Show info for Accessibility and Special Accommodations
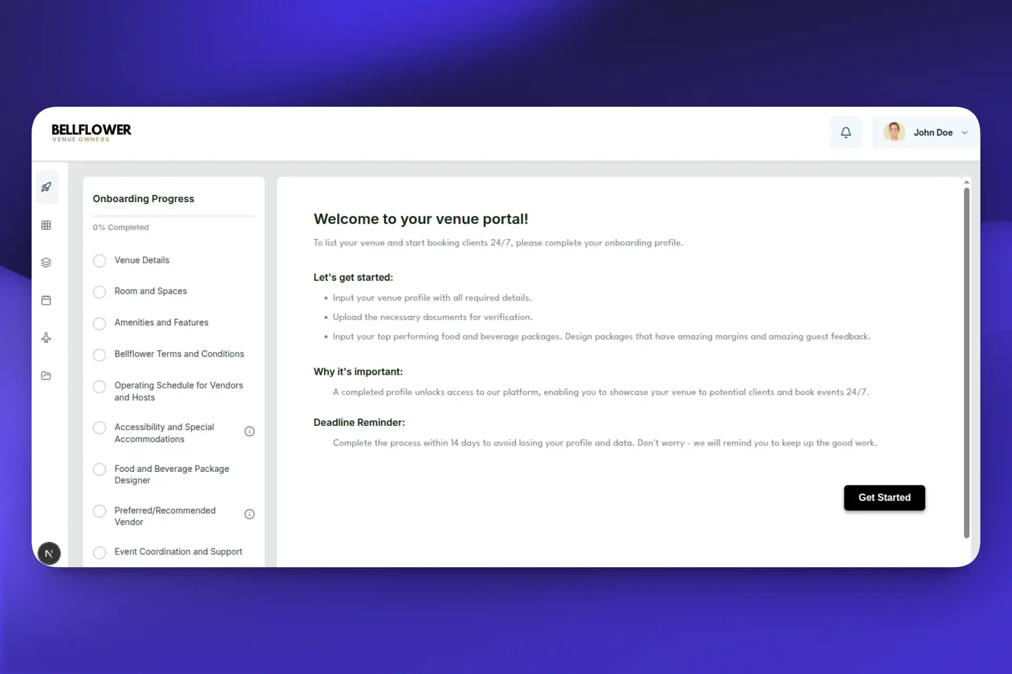 [x=250, y=432]
